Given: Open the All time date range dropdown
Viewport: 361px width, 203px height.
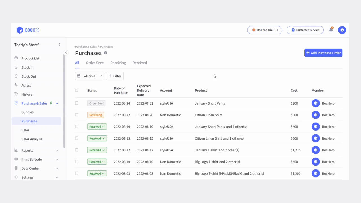Looking at the screenshot, I should [90, 76].
